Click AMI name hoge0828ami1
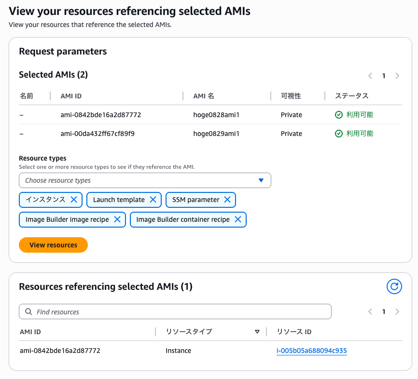The width and height of the screenshot is (418, 379). 216,115
